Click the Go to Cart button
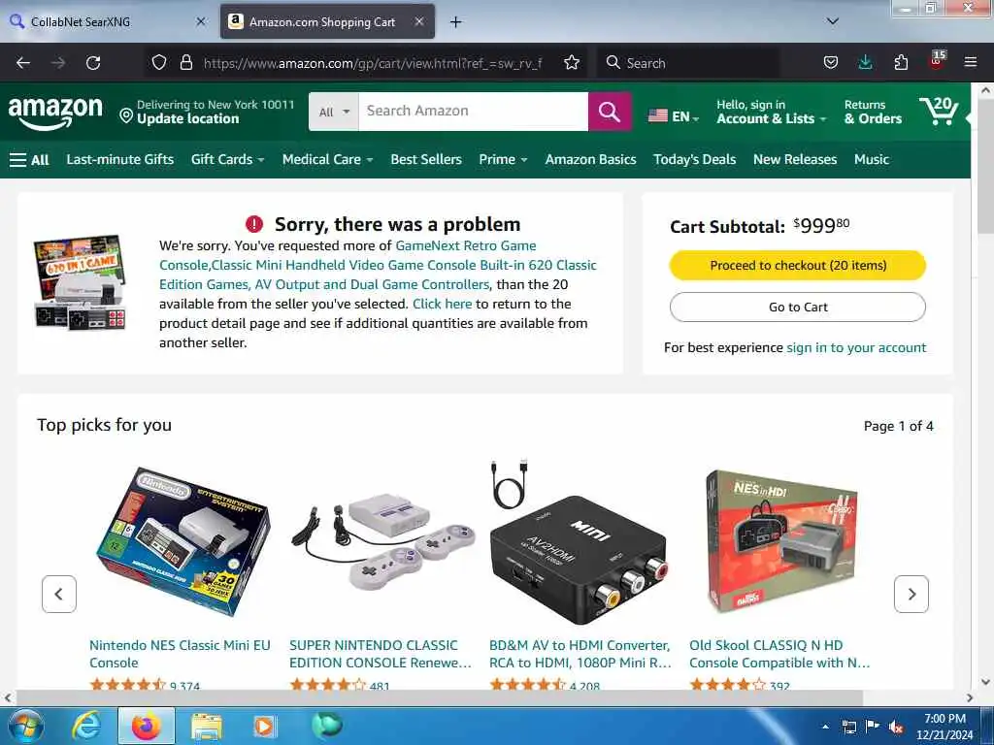 click(798, 308)
